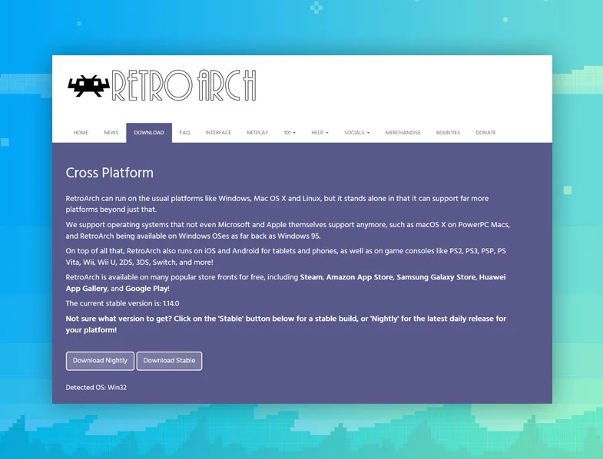603x459 pixels.
Task: Click the bold 'Samsung Galaxy Store' text
Action: [x=436, y=277]
